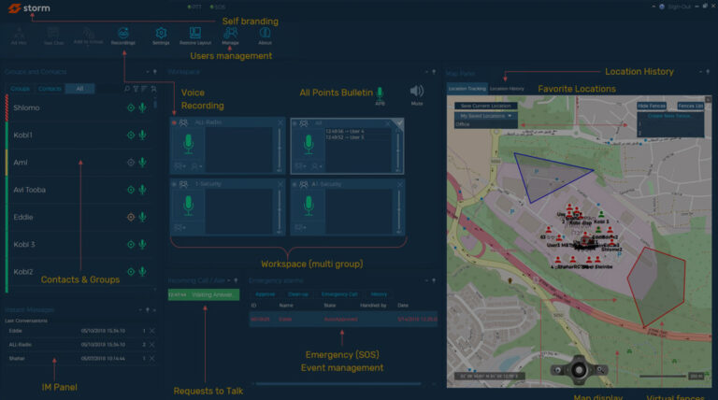Open the History tab in Emergency alarms

(379, 294)
